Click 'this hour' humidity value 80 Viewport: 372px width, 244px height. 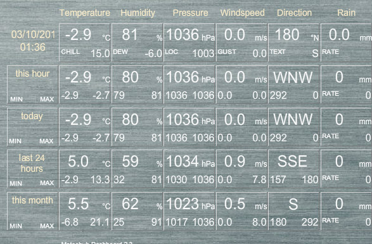[x=130, y=77]
